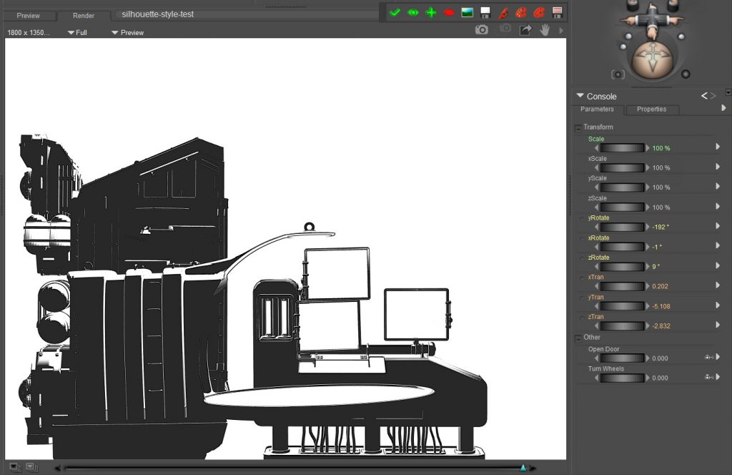Toggle the animation dot beside yRotate

pos(580,218)
